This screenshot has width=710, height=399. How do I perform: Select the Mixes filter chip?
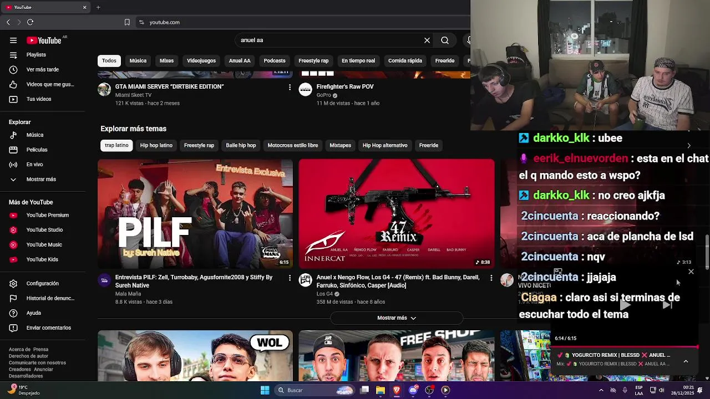(167, 61)
